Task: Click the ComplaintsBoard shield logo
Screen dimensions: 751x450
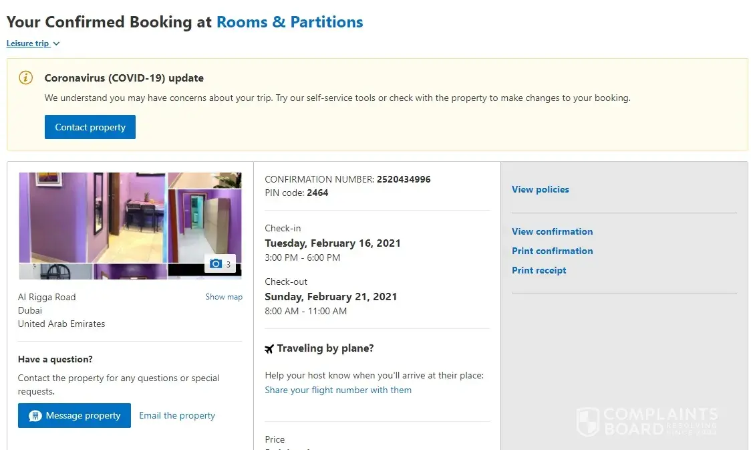Action: [588, 421]
